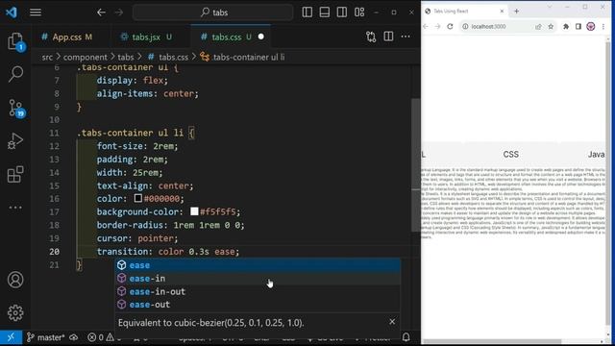
Task: Open the Run and Debug view
Action: coord(15,141)
